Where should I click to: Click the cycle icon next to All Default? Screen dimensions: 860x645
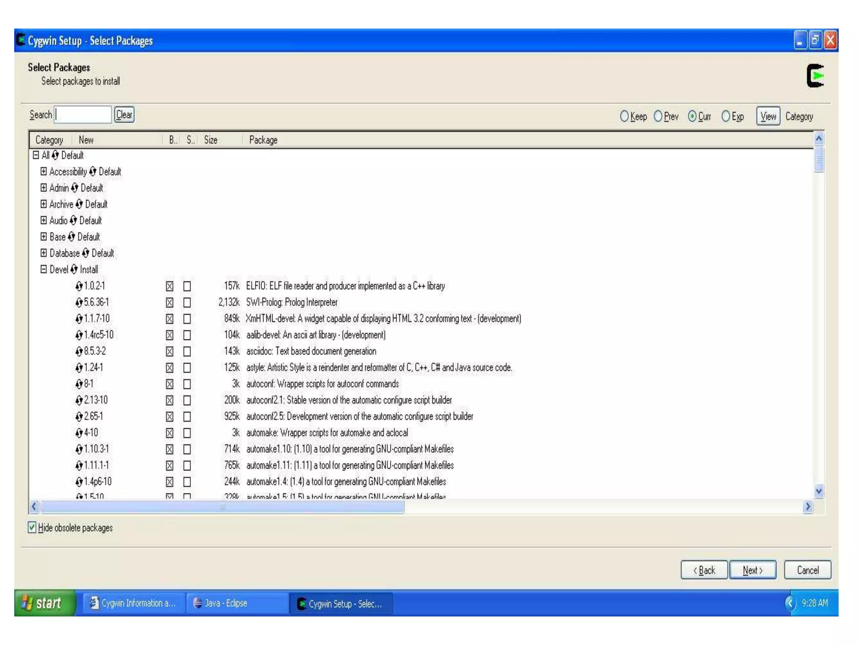[55, 155]
